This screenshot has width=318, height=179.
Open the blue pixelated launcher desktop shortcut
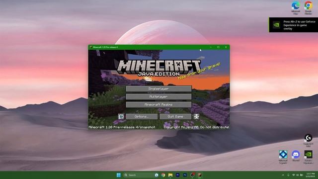point(283,157)
